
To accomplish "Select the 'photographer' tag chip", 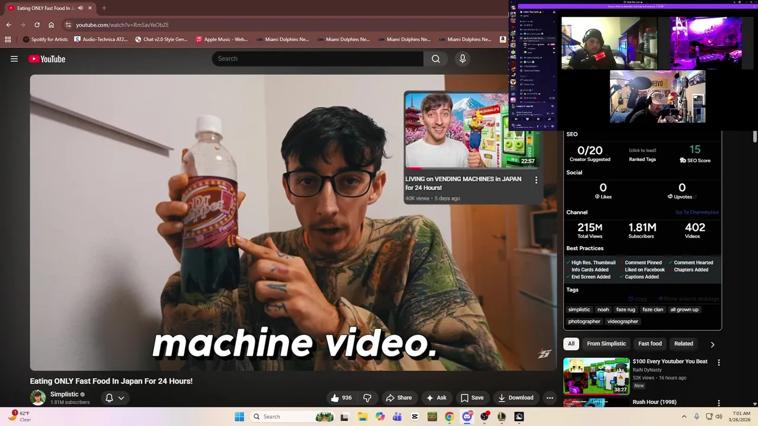I will pos(584,321).
